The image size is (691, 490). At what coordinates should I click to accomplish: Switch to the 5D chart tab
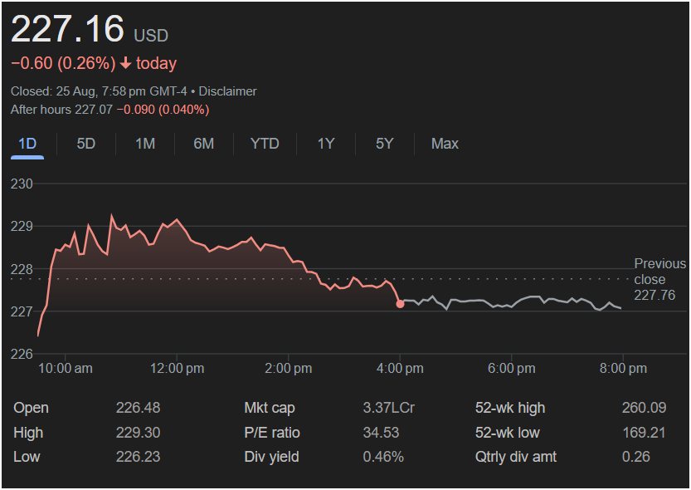coord(86,144)
